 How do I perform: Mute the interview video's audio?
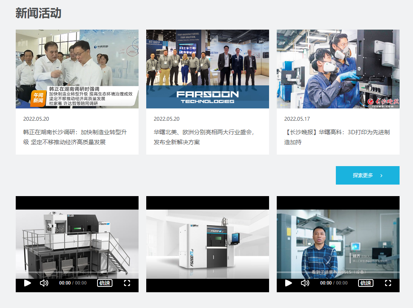coord(305,283)
